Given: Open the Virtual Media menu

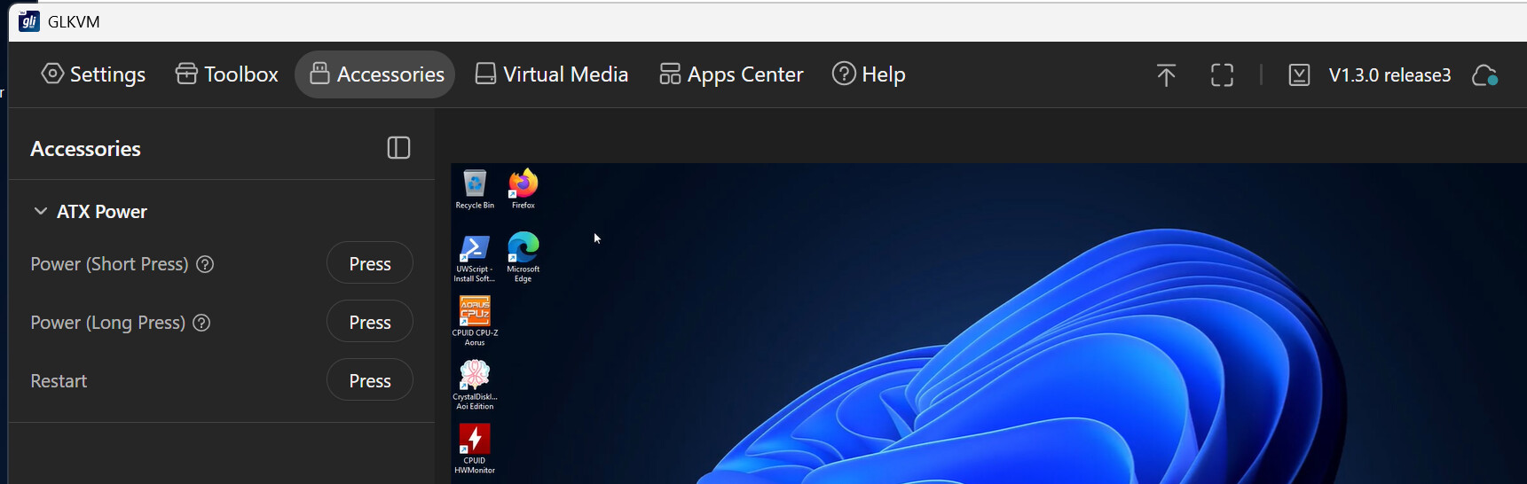Looking at the screenshot, I should [551, 74].
